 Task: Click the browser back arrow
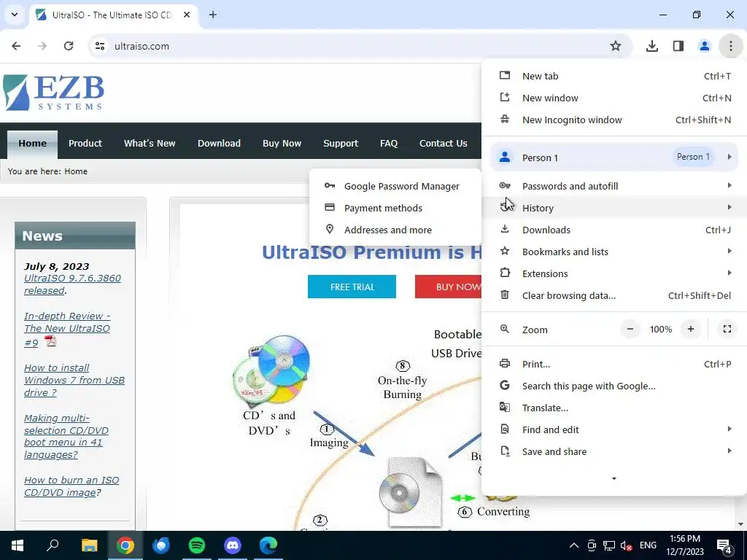tap(16, 46)
